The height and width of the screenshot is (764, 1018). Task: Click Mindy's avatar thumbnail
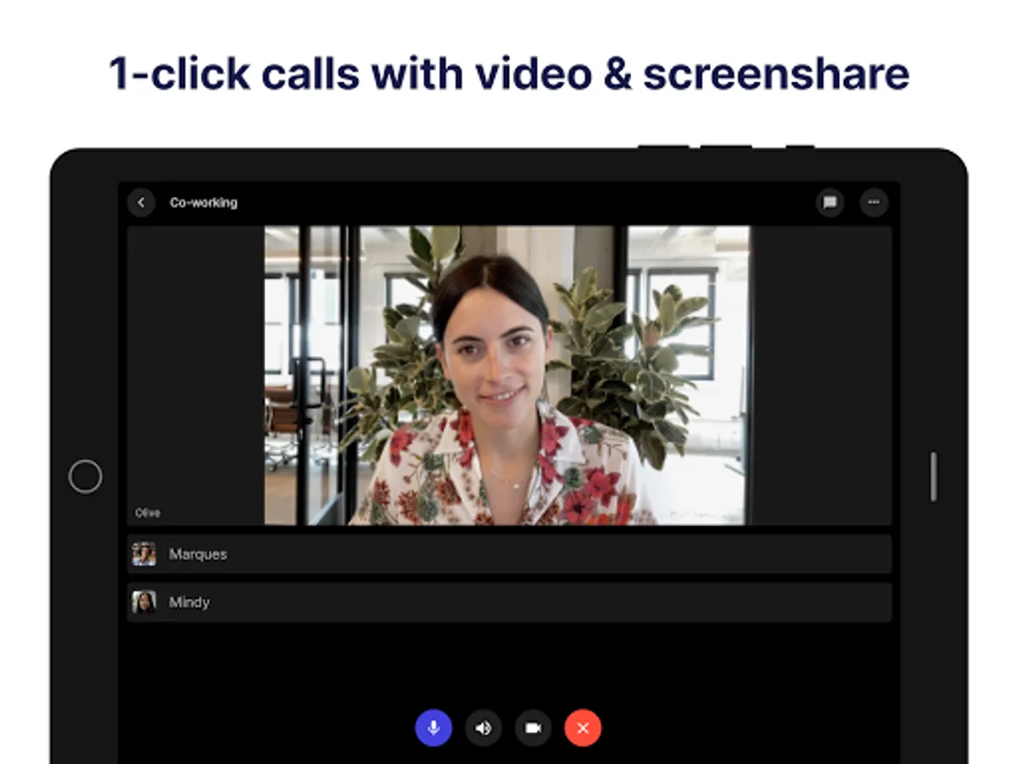144,603
